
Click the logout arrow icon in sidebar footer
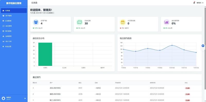coord(25,98)
